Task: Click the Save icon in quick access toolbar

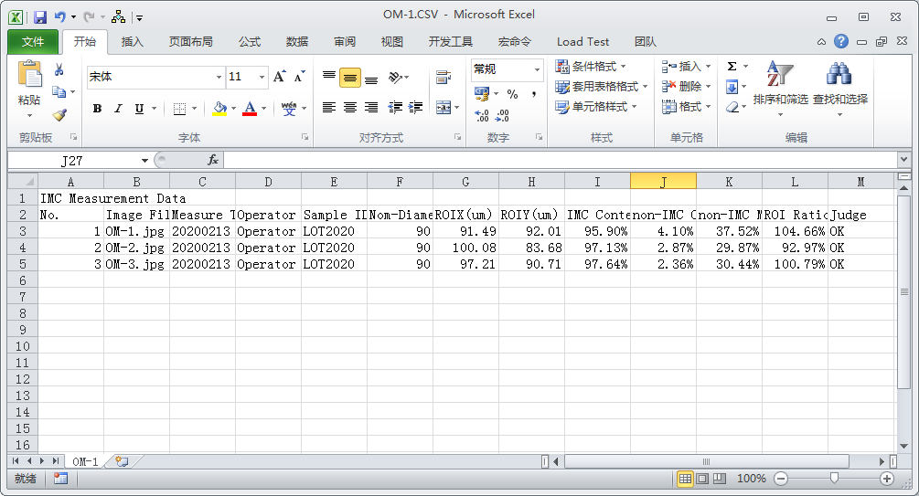Action: [39, 16]
